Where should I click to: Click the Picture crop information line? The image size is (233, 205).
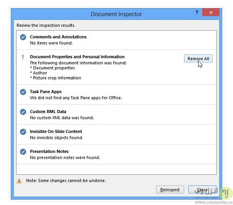[57, 78]
